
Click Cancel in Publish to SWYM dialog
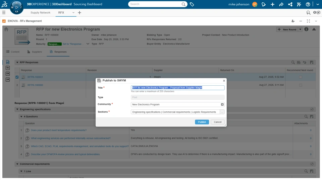pos(218,122)
